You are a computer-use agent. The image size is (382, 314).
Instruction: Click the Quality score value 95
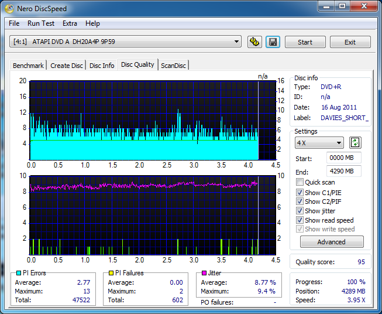pos(361,262)
